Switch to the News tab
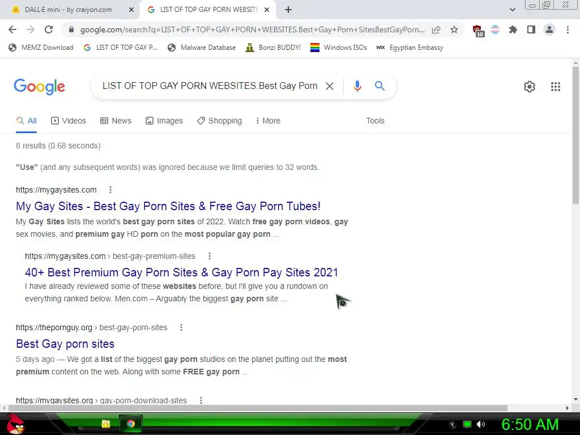580x435 pixels. [116, 121]
